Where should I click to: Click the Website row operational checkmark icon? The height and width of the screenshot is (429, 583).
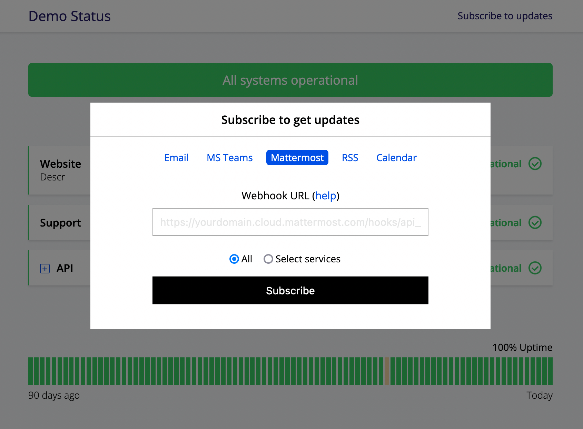(x=535, y=164)
